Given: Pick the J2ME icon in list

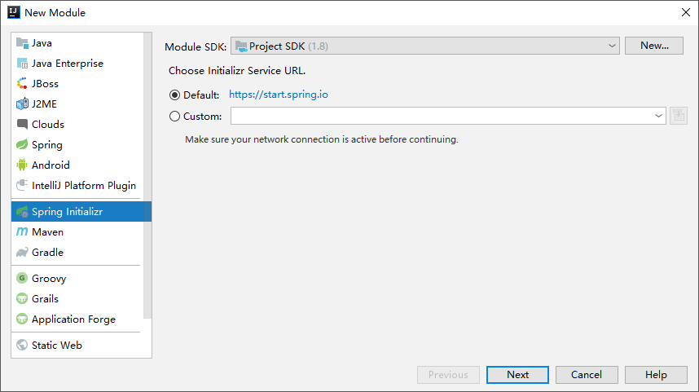Looking at the screenshot, I should [x=22, y=104].
